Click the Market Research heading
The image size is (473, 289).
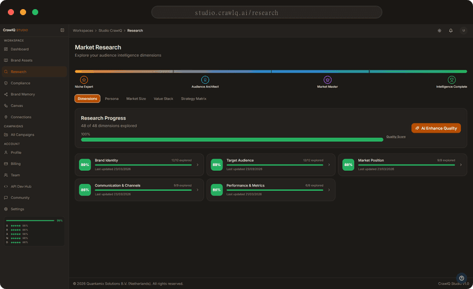pos(98,47)
